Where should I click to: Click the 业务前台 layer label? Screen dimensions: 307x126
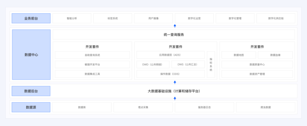click(31, 18)
